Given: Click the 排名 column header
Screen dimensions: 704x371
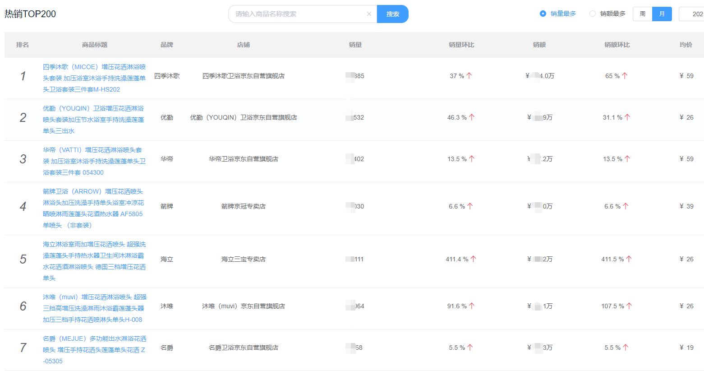Looking at the screenshot, I should point(23,45).
